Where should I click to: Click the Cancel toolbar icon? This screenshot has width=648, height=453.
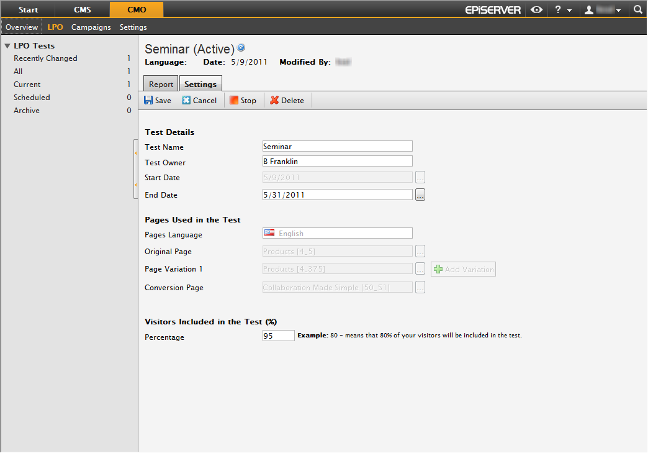[186, 100]
